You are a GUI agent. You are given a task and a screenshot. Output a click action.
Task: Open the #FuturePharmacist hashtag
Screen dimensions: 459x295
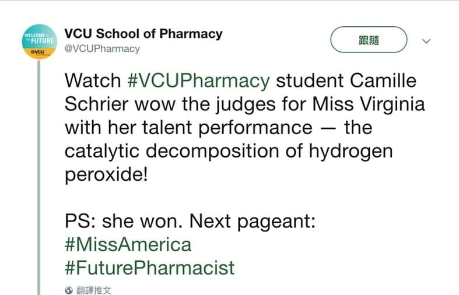coord(149,268)
